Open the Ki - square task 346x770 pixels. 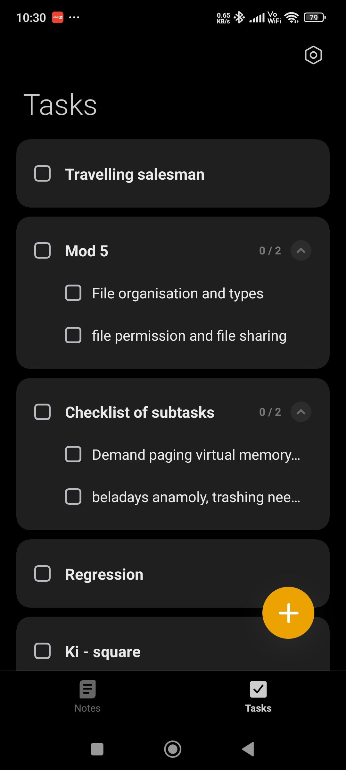point(103,652)
